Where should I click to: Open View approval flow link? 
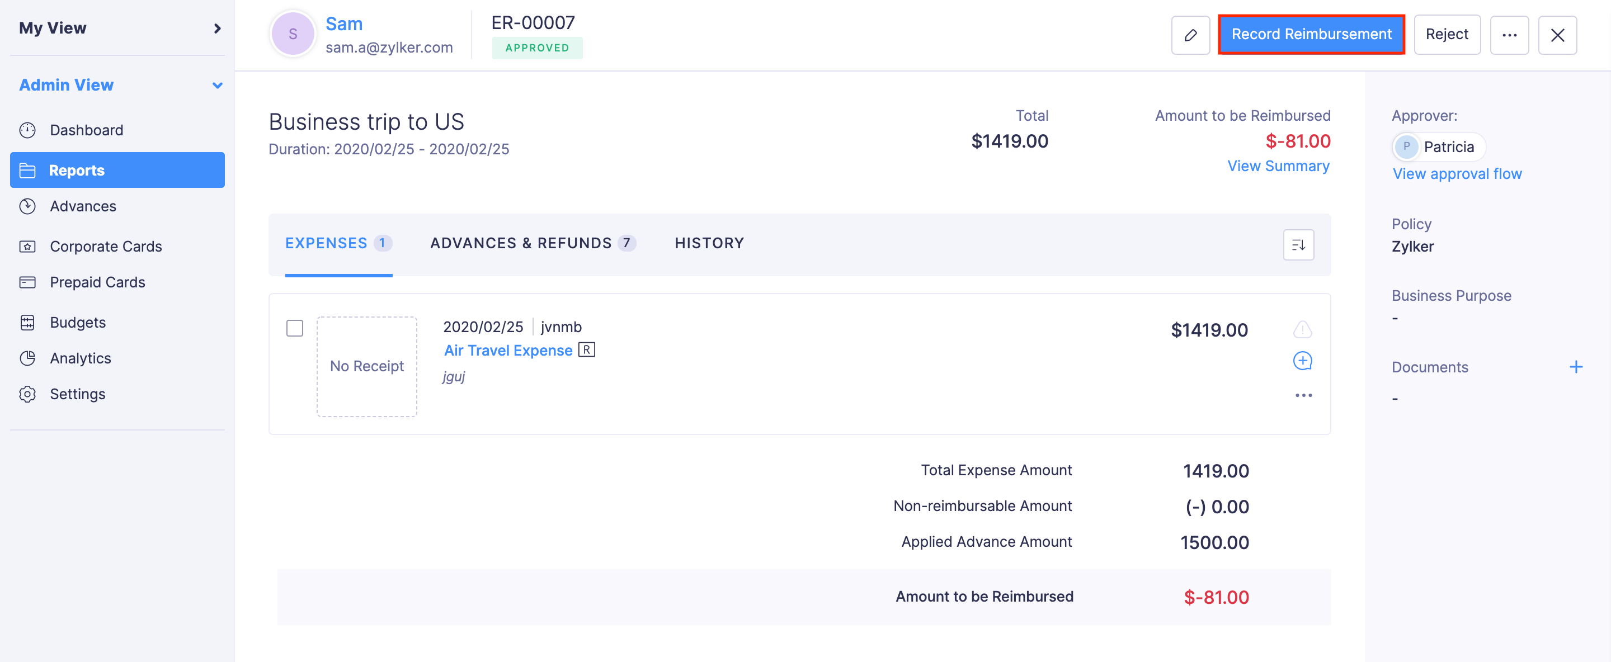pyautogui.click(x=1457, y=173)
